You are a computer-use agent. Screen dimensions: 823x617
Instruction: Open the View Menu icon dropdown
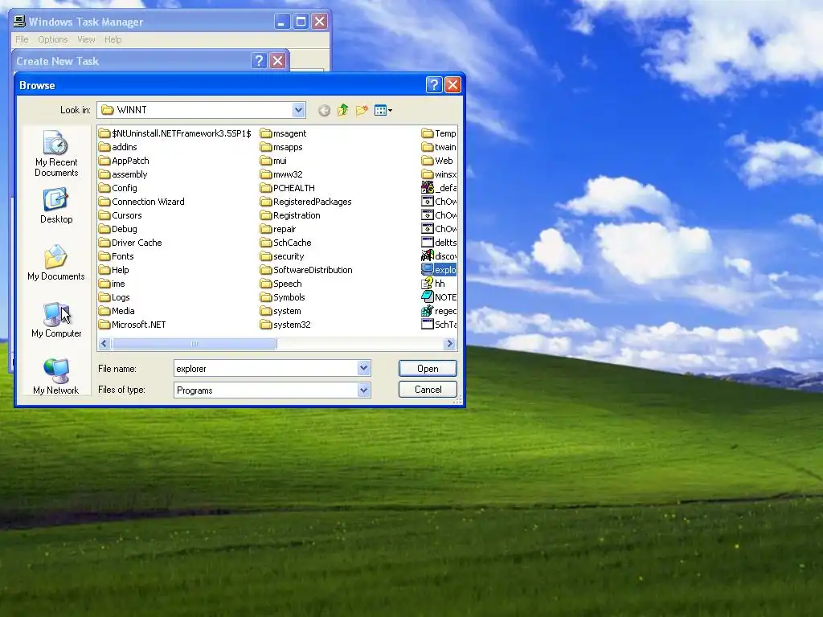(x=383, y=110)
